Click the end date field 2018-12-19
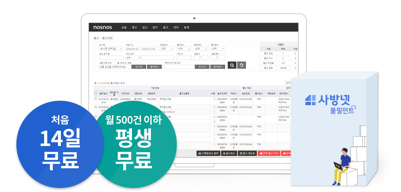 [x=149, y=49]
